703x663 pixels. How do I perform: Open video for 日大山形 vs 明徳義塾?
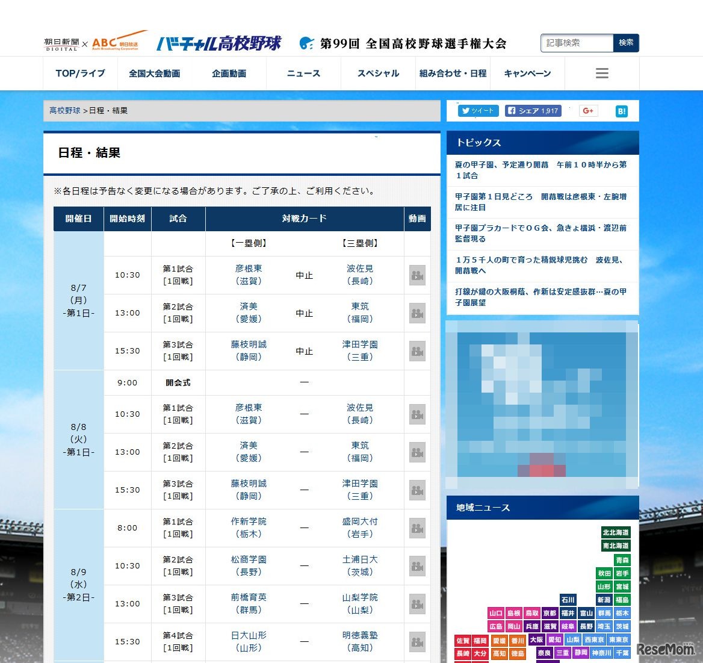click(x=417, y=642)
